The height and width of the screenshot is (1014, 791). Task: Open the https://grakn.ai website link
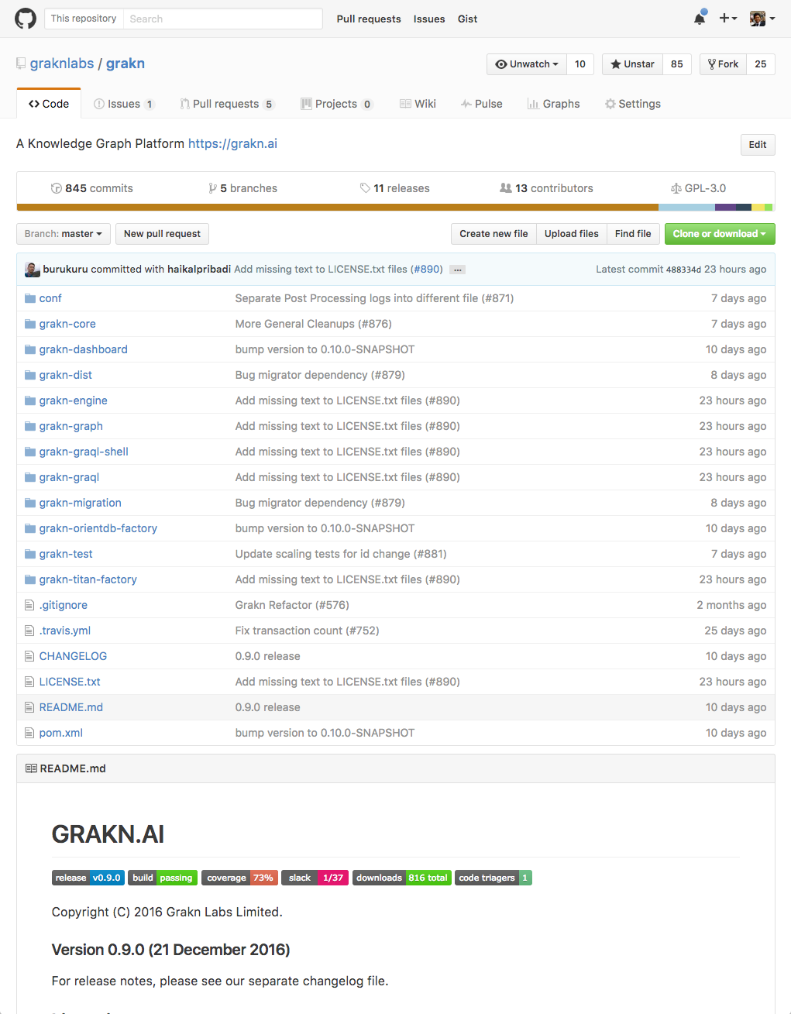pyautogui.click(x=232, y=143)
